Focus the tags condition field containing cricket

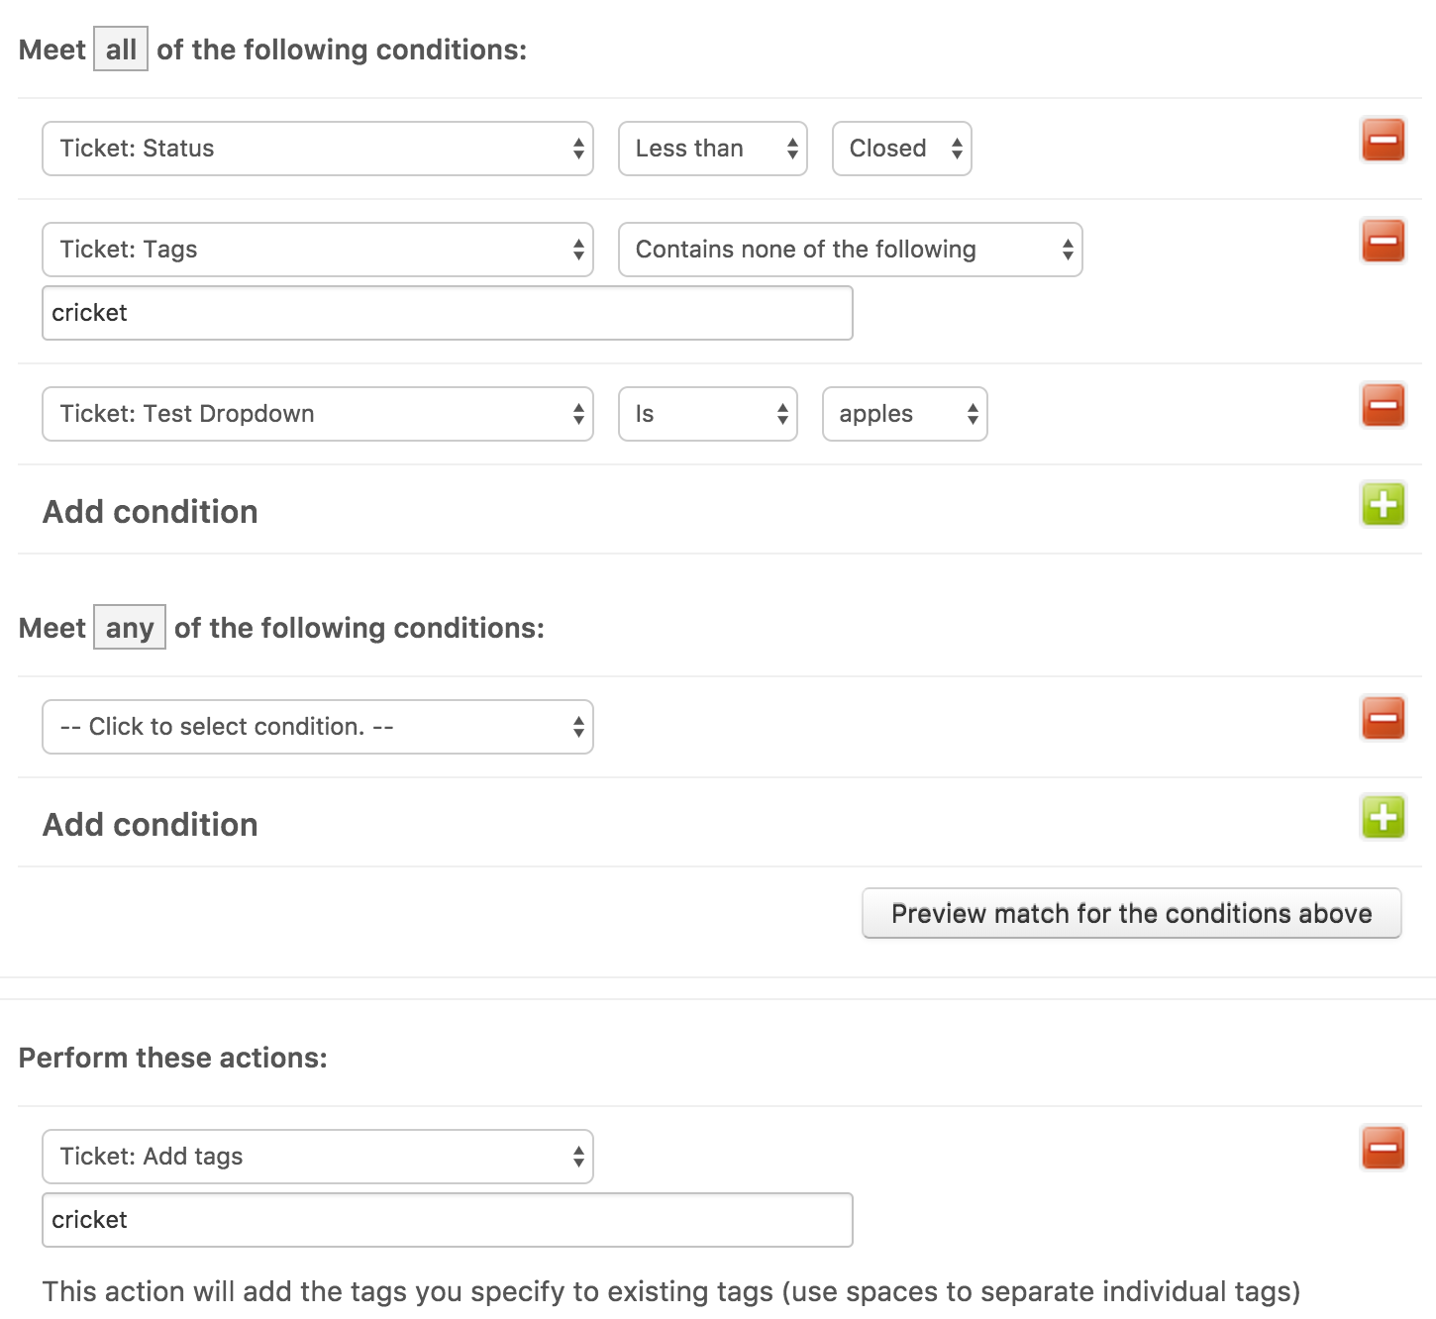pyautogui.click(x=447, y=313)
